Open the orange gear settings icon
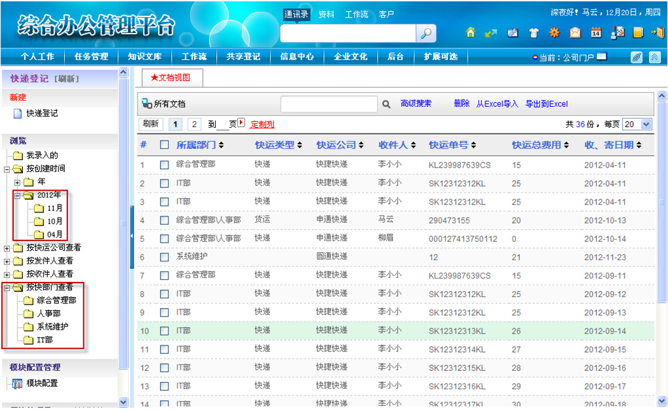The width and height of the screenshot is (668, 411). tap(554, 32)
